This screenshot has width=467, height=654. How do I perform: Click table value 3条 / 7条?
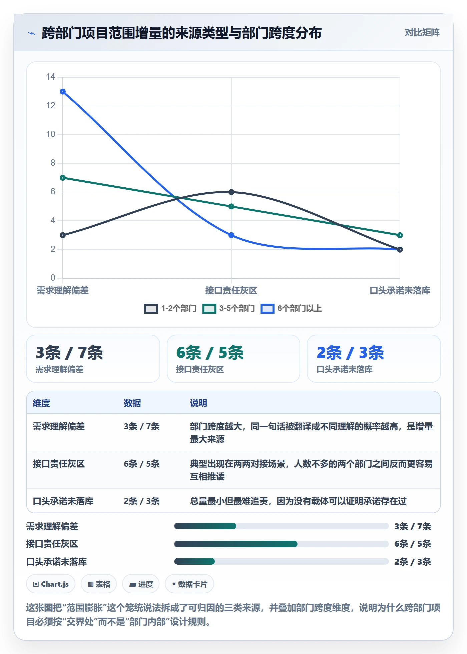click(x=142, y=426)
